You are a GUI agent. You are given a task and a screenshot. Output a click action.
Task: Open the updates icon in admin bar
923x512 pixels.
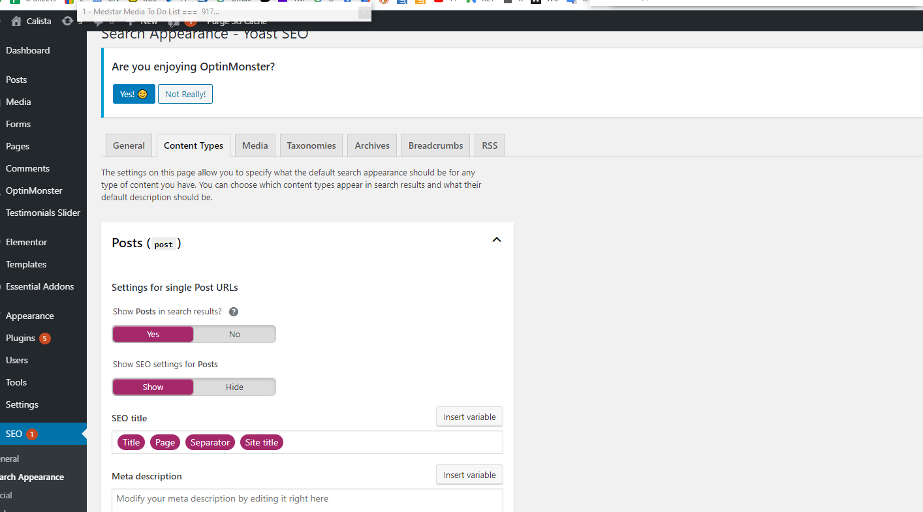tap(67, 21)
